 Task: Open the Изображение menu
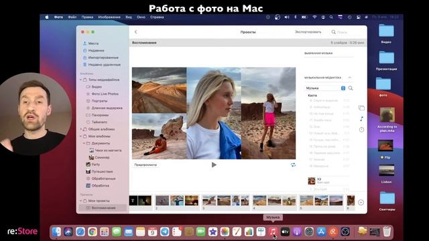coord(109,17)
